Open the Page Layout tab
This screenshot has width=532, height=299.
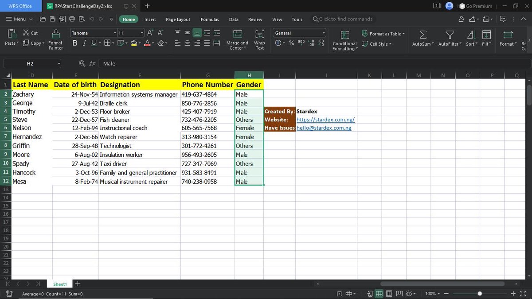pyautogui.click(x=178, y=19)
